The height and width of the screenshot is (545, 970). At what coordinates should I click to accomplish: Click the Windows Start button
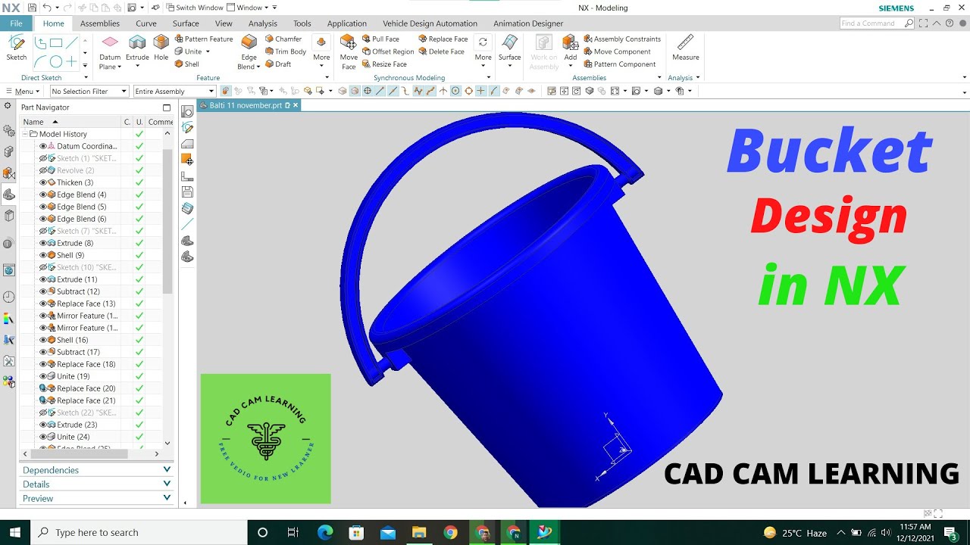pyautogui.click(x=14, y=532)
